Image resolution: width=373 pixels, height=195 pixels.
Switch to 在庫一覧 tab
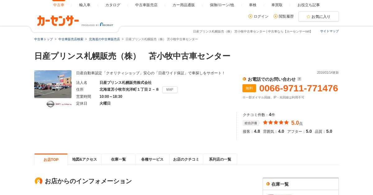pyautogui.click(x=118, y=159)
